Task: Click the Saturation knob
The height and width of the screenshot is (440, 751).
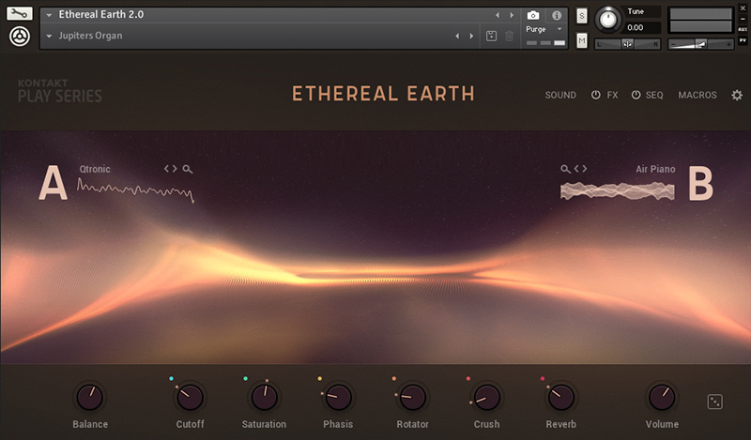Action: coord(264,397)
